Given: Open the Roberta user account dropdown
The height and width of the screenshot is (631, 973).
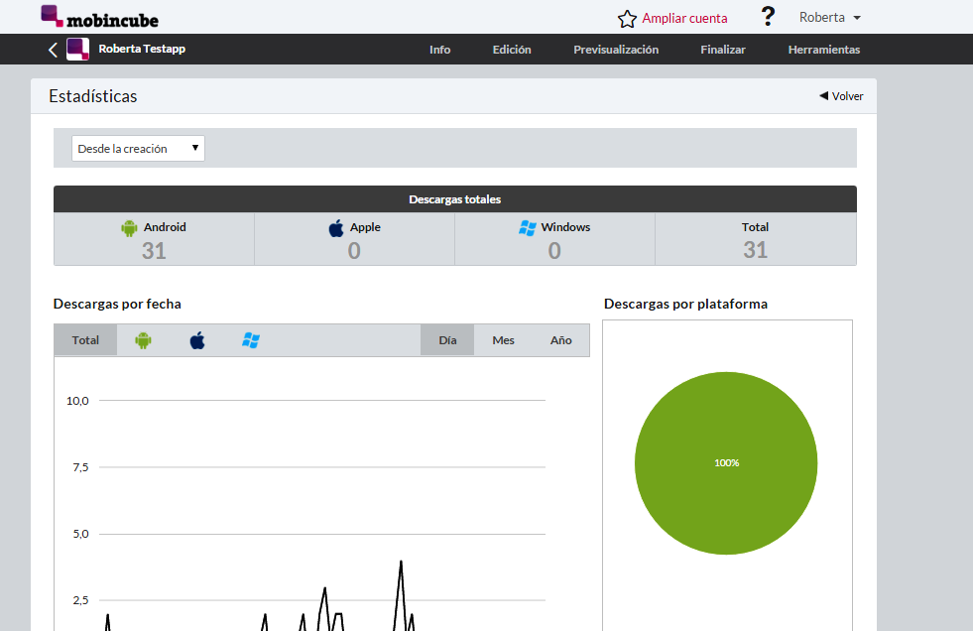Looking at the screenshot, I should click(829, 18).
